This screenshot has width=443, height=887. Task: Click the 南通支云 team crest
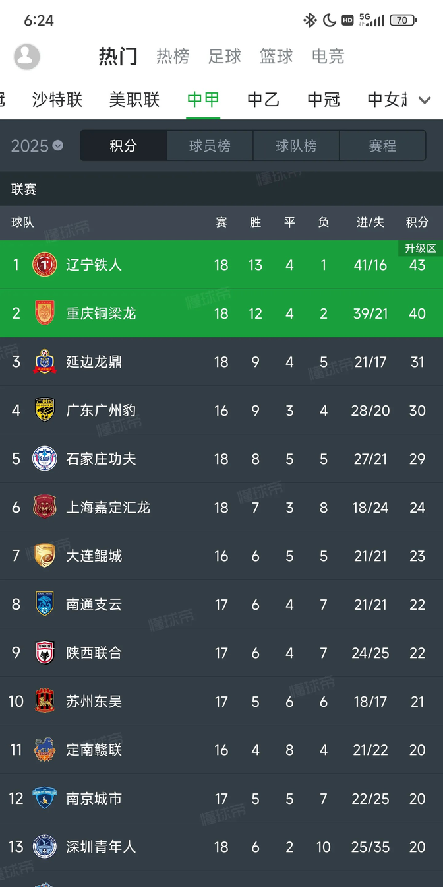44,604
